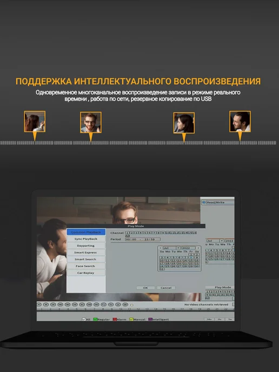
Task: Select Sync PlayBack mode
Action: coord(86,239)
